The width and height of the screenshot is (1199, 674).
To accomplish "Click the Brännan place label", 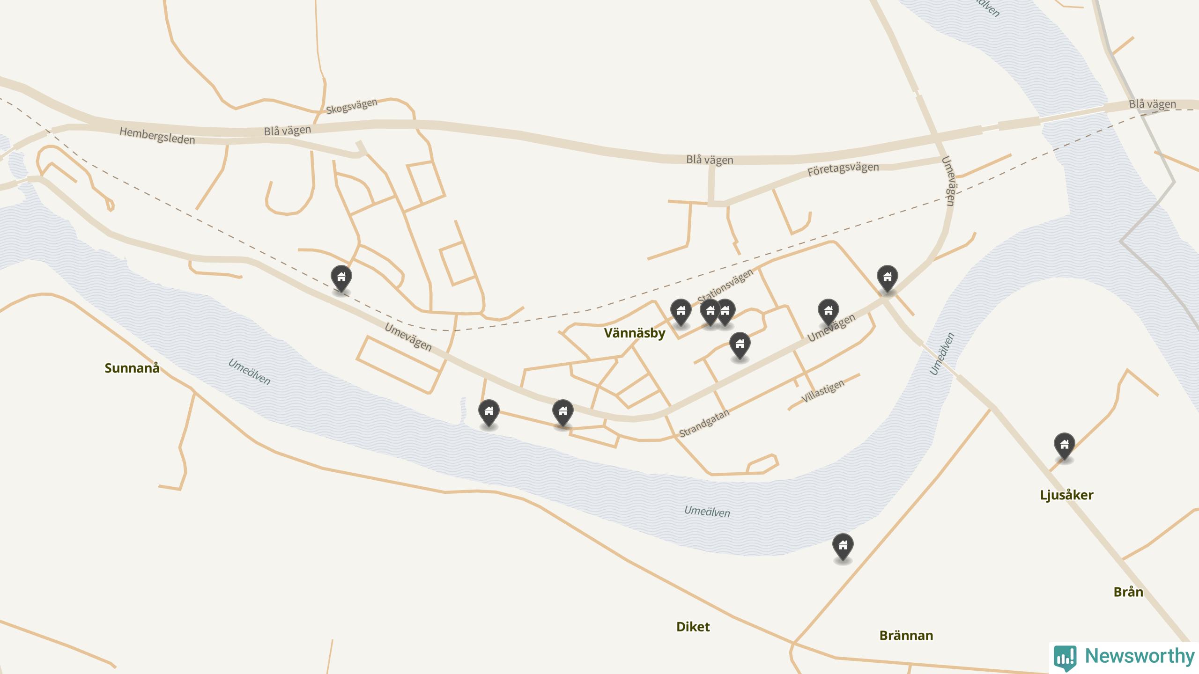I will pos(906,635).
